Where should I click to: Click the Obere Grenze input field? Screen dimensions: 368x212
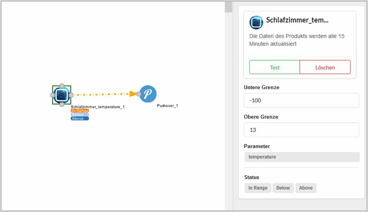301,130
